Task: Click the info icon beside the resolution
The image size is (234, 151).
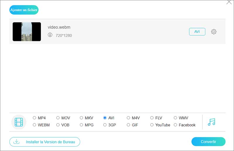Action: click(x=50, y=35)
